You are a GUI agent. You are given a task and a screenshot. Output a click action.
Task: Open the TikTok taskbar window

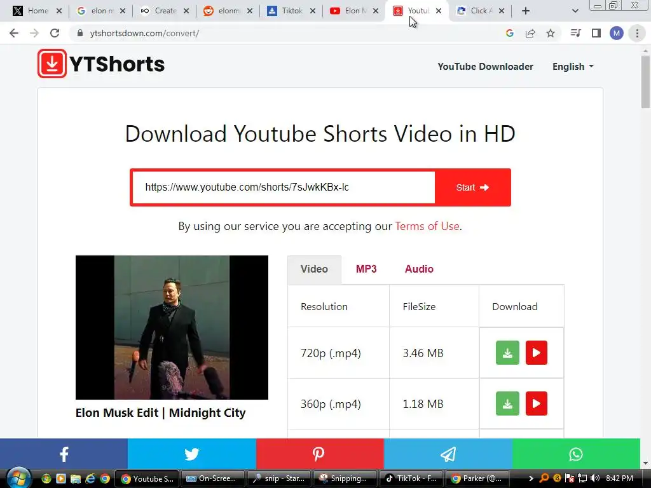[x=411, y=478]
